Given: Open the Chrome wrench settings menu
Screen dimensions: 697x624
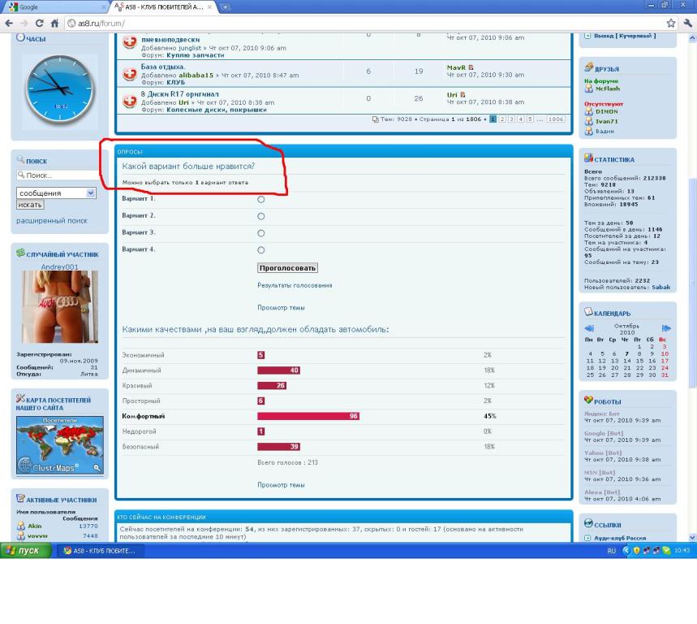Looking at the screenshot, I should point(688,23).
